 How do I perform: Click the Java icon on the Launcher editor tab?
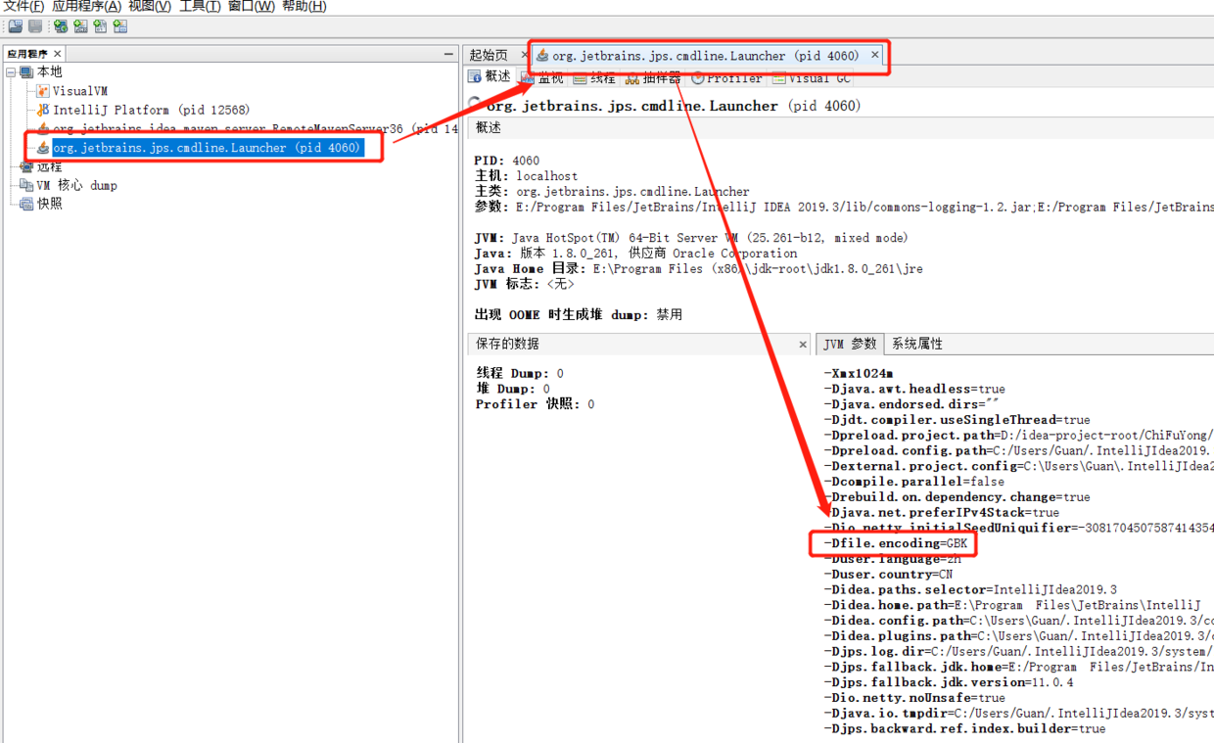[x=542, y=56]
